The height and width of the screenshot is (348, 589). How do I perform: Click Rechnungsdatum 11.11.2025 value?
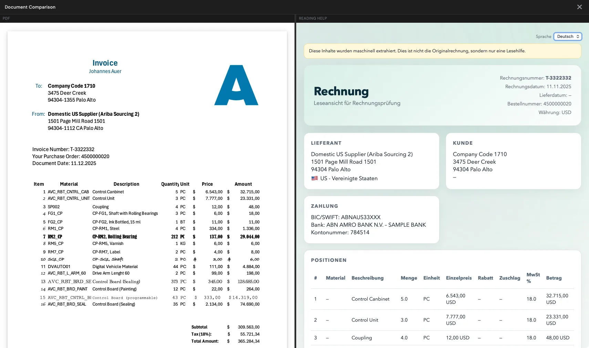559,86
